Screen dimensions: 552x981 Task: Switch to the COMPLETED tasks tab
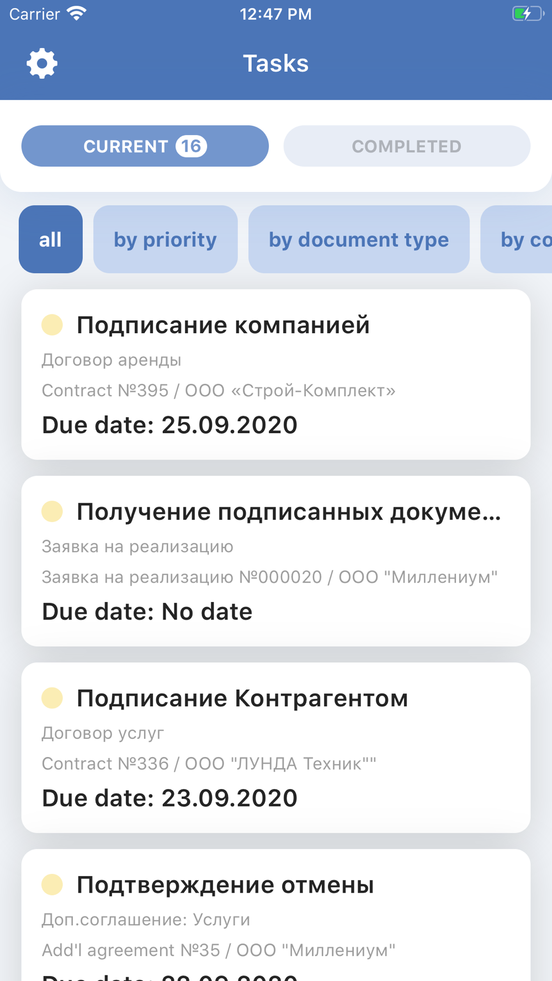pyautogui.click(x=407, y=146)
